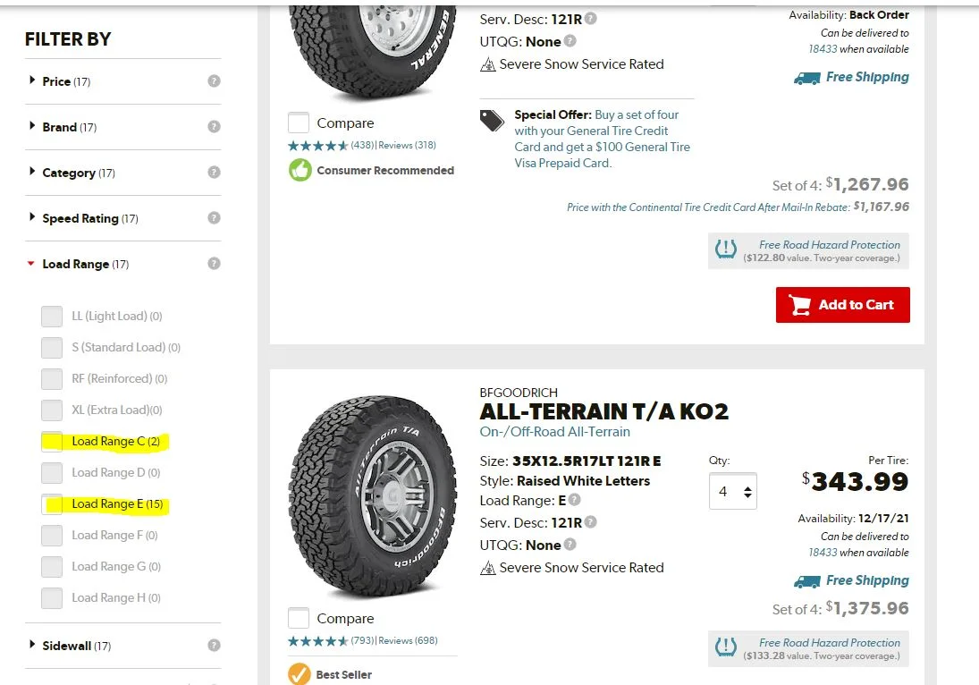Viewport: 979px width, 685px height.
Task: Open help icon beside Speed Rating filter
Action: click(x=214, y=218)
